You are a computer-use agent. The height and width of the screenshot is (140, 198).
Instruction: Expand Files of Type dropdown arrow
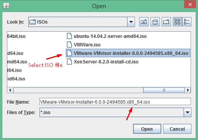(x=187, y=113)
